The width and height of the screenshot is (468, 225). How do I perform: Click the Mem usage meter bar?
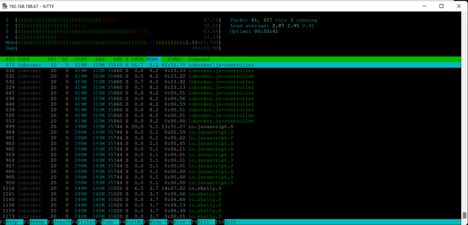click(113, 42)
